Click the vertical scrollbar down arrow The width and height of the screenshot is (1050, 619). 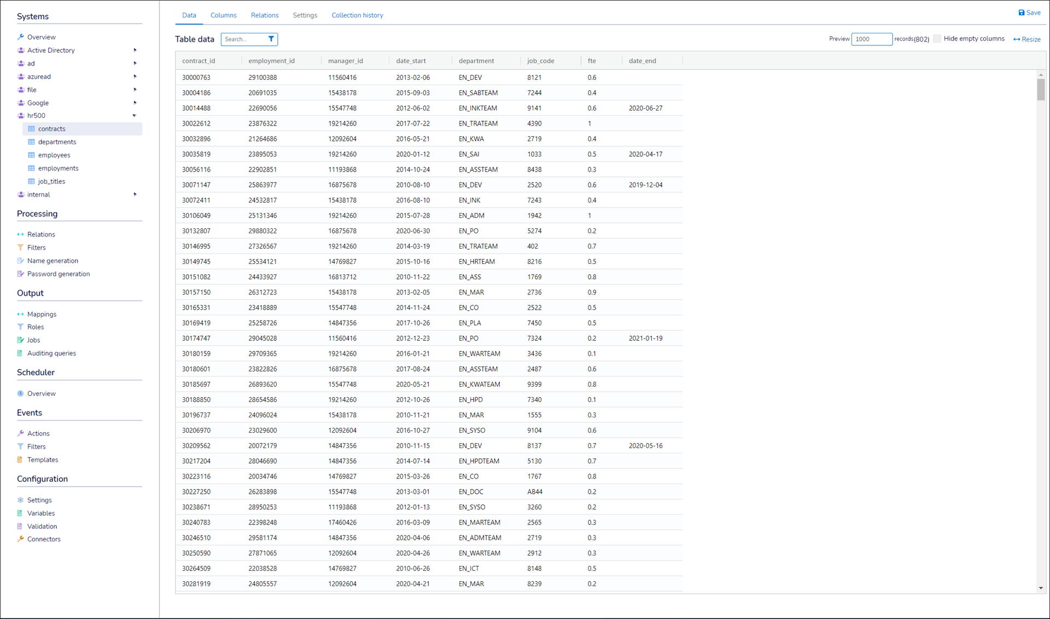pyautogui.click(x=1041, y=588)
